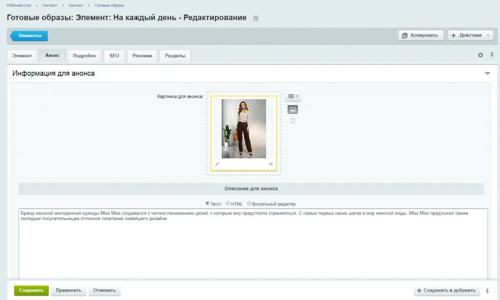500x300 pixels.
Task: Click the Копировать button
Action: 421,35
